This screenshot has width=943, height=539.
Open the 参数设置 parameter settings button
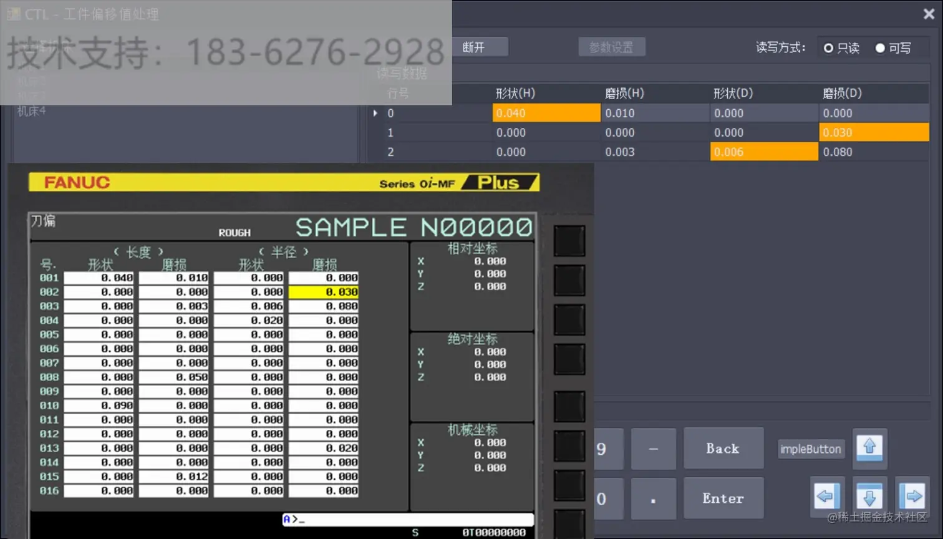[x=611, y=47]
